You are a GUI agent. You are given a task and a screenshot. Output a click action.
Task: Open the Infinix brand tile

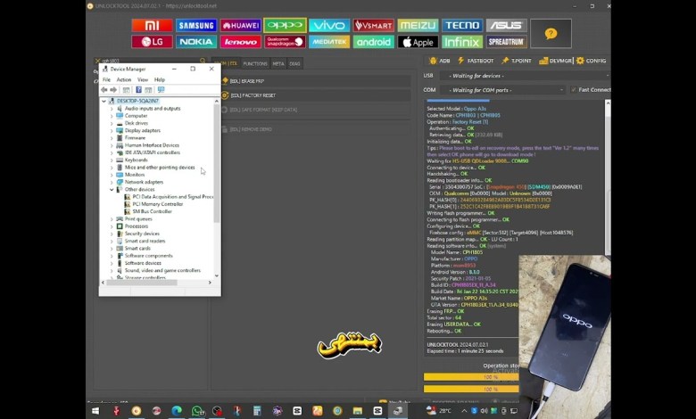(x=462, y=42)
